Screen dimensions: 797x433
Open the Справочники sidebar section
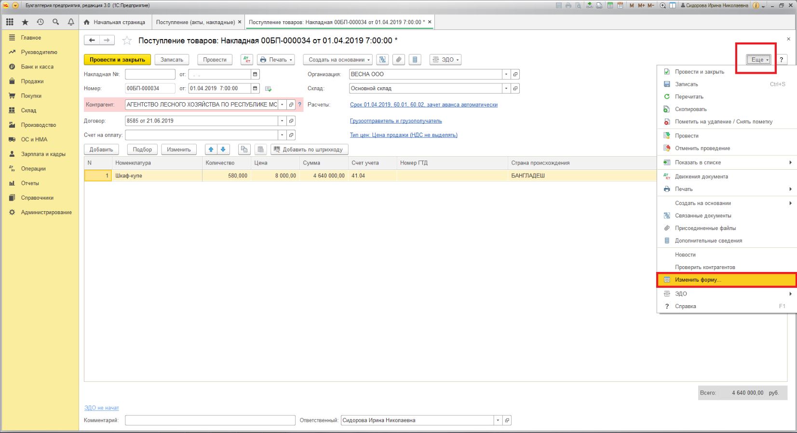tap(40, 198)
